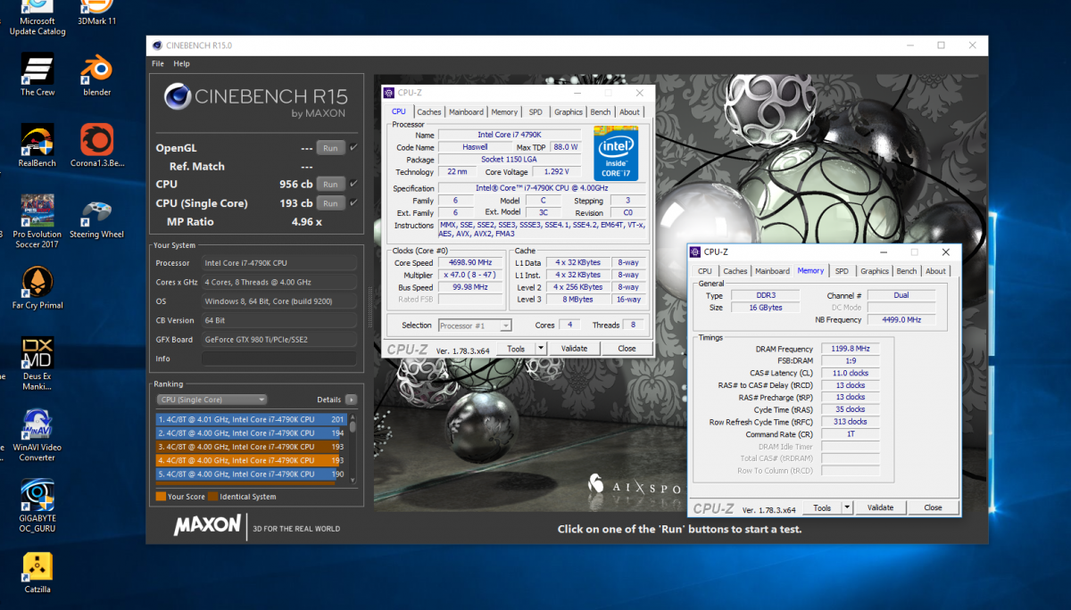
Task: Click the DRAM Frequency value '1199.8 MHz'
Action: [x=849, y=350]
